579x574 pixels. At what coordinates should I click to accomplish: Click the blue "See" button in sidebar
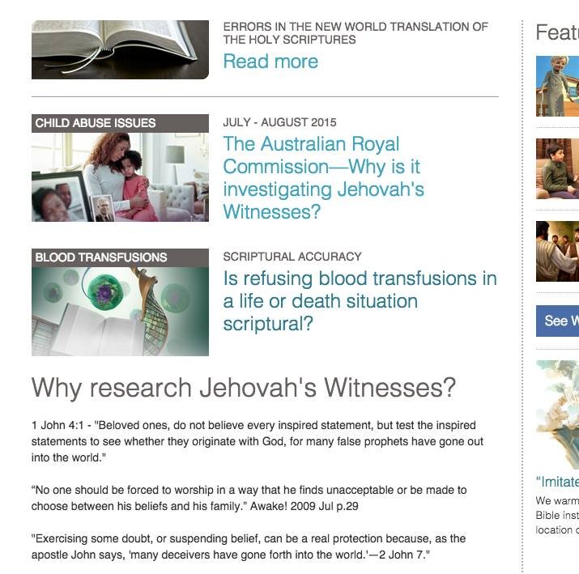558,321
